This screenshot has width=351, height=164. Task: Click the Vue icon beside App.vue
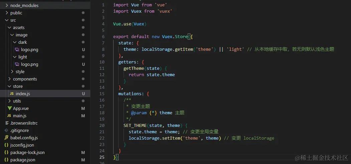(9, 109)
